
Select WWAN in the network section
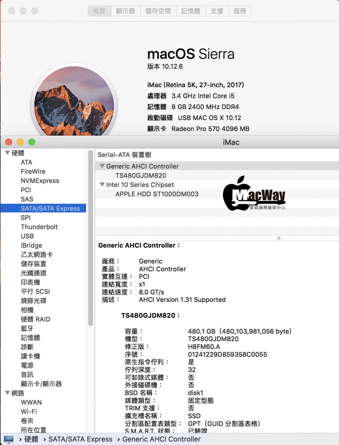[31, 402]
